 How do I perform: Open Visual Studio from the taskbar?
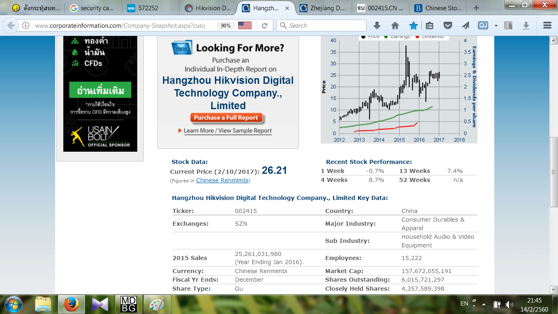[x=100, y=304]
